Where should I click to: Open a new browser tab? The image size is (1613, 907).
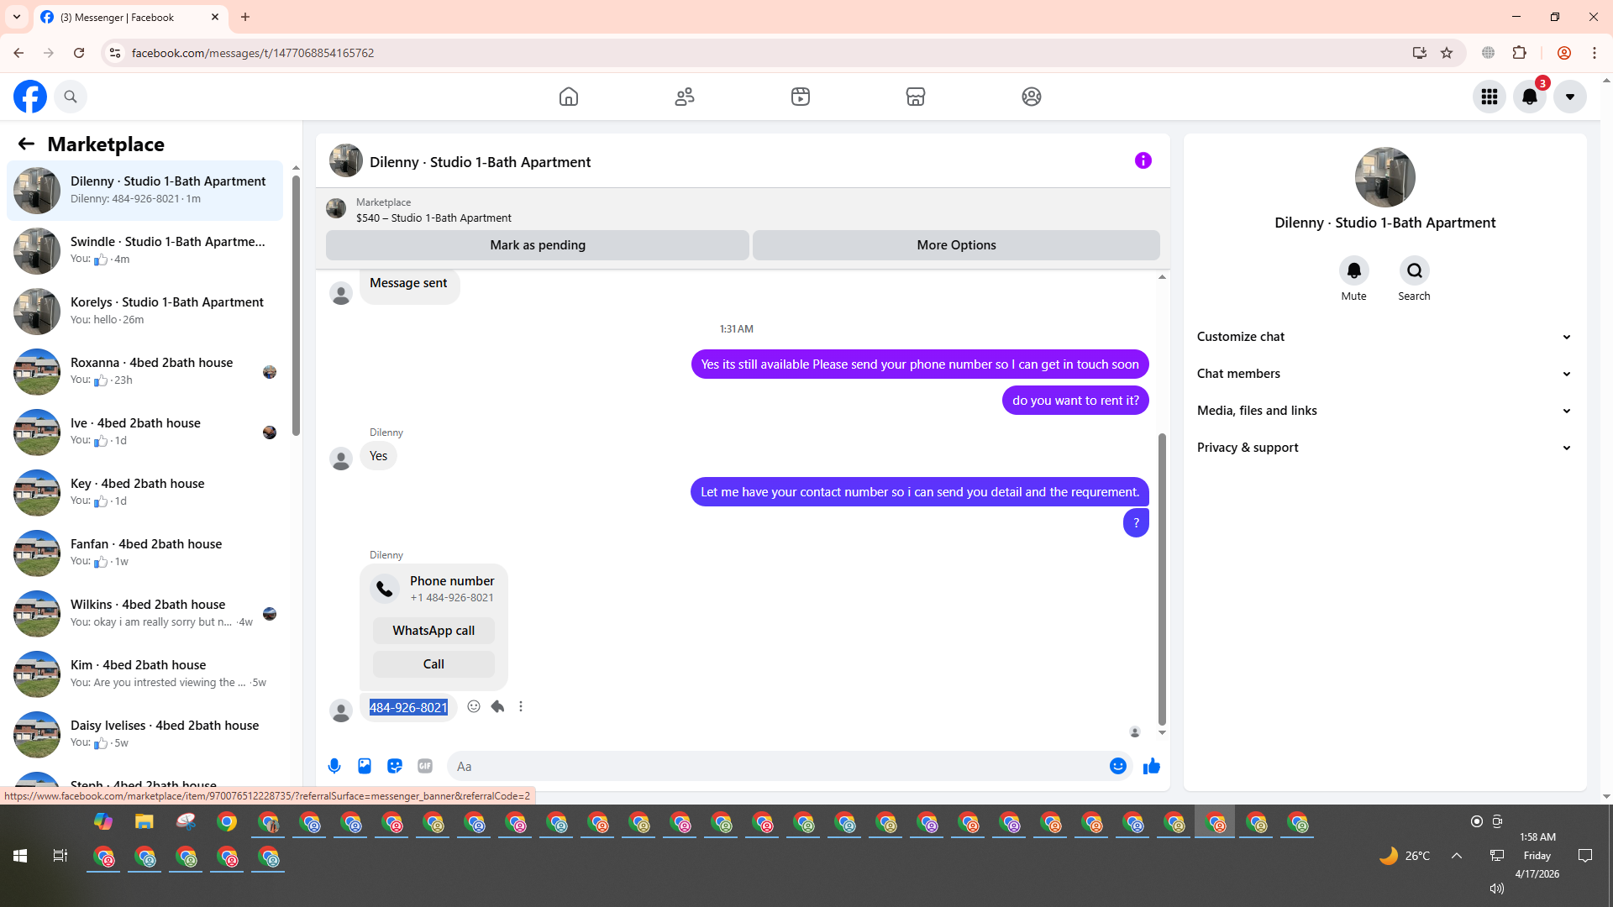tap(245, 17)
